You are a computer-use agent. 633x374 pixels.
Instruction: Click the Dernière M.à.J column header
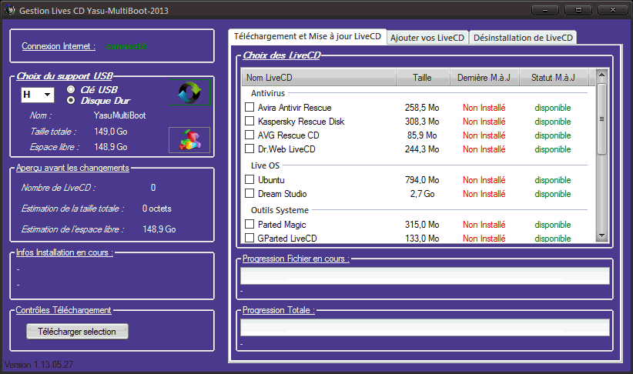484,78
